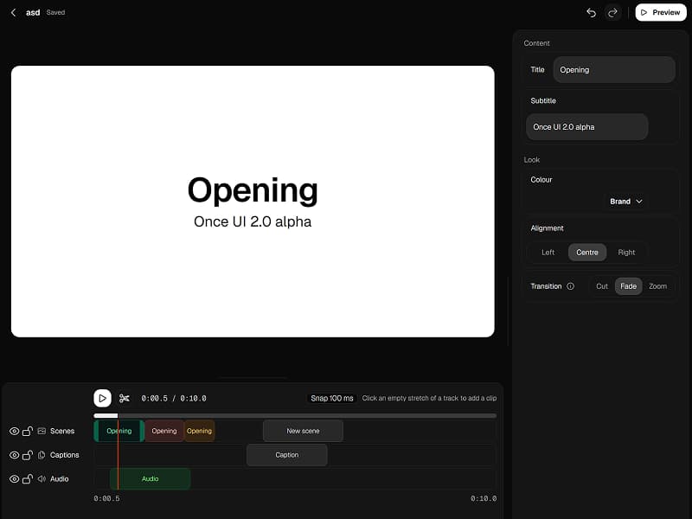Undo the last edit

[591, 13]
